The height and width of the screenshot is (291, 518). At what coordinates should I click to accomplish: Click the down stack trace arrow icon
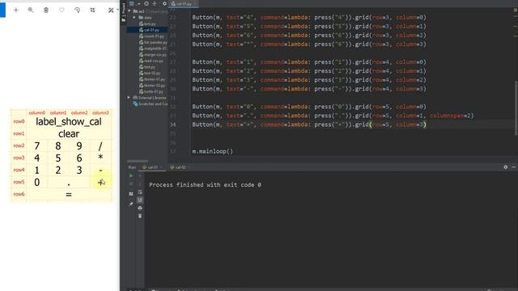140,184
